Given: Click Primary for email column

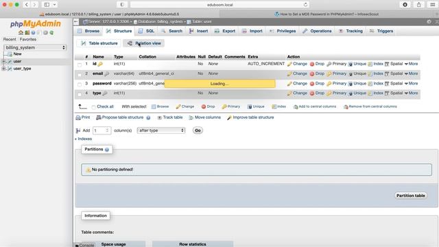Looking at the screenshot, I should [337, 73].
